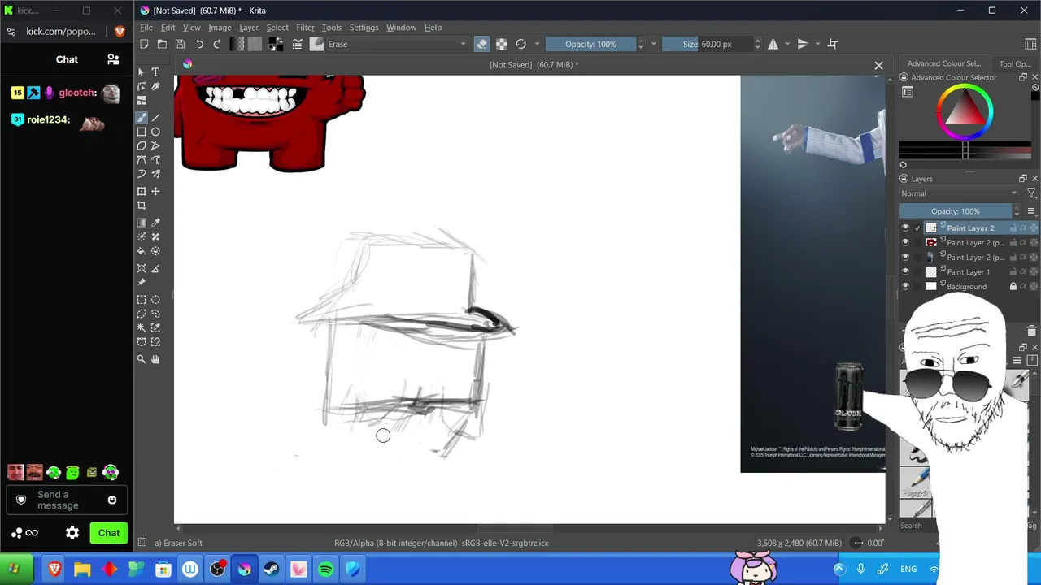Open the File menu
This screenshot has width=1041, height=585.
tap(146, 28)
